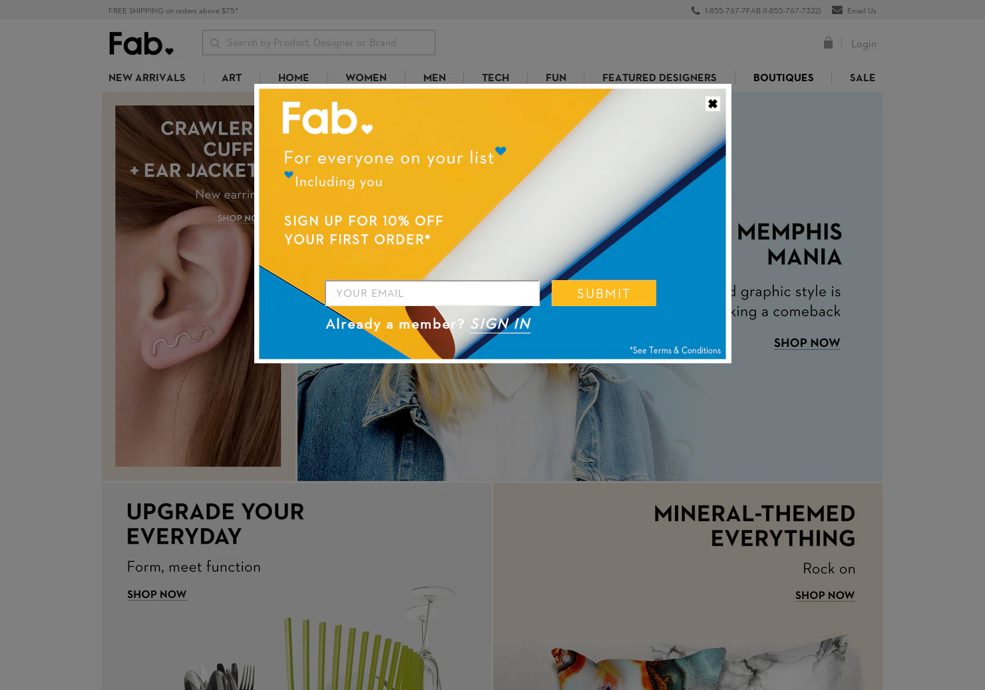Click the envelope Email Us icon
The height and width of the screenshot is (690, 985).
click(837, 10)
